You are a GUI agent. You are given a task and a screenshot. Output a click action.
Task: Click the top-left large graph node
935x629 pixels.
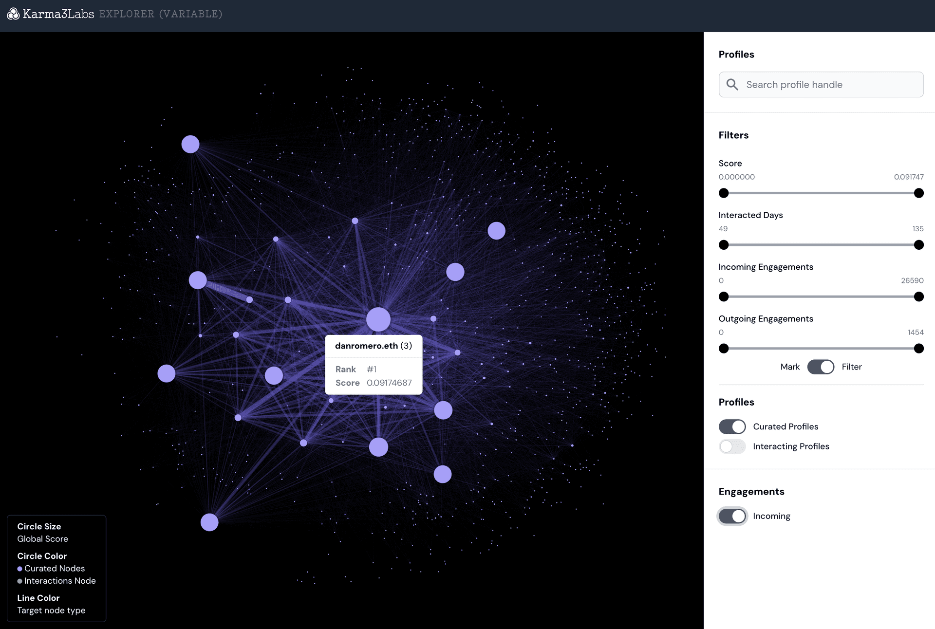190,144
